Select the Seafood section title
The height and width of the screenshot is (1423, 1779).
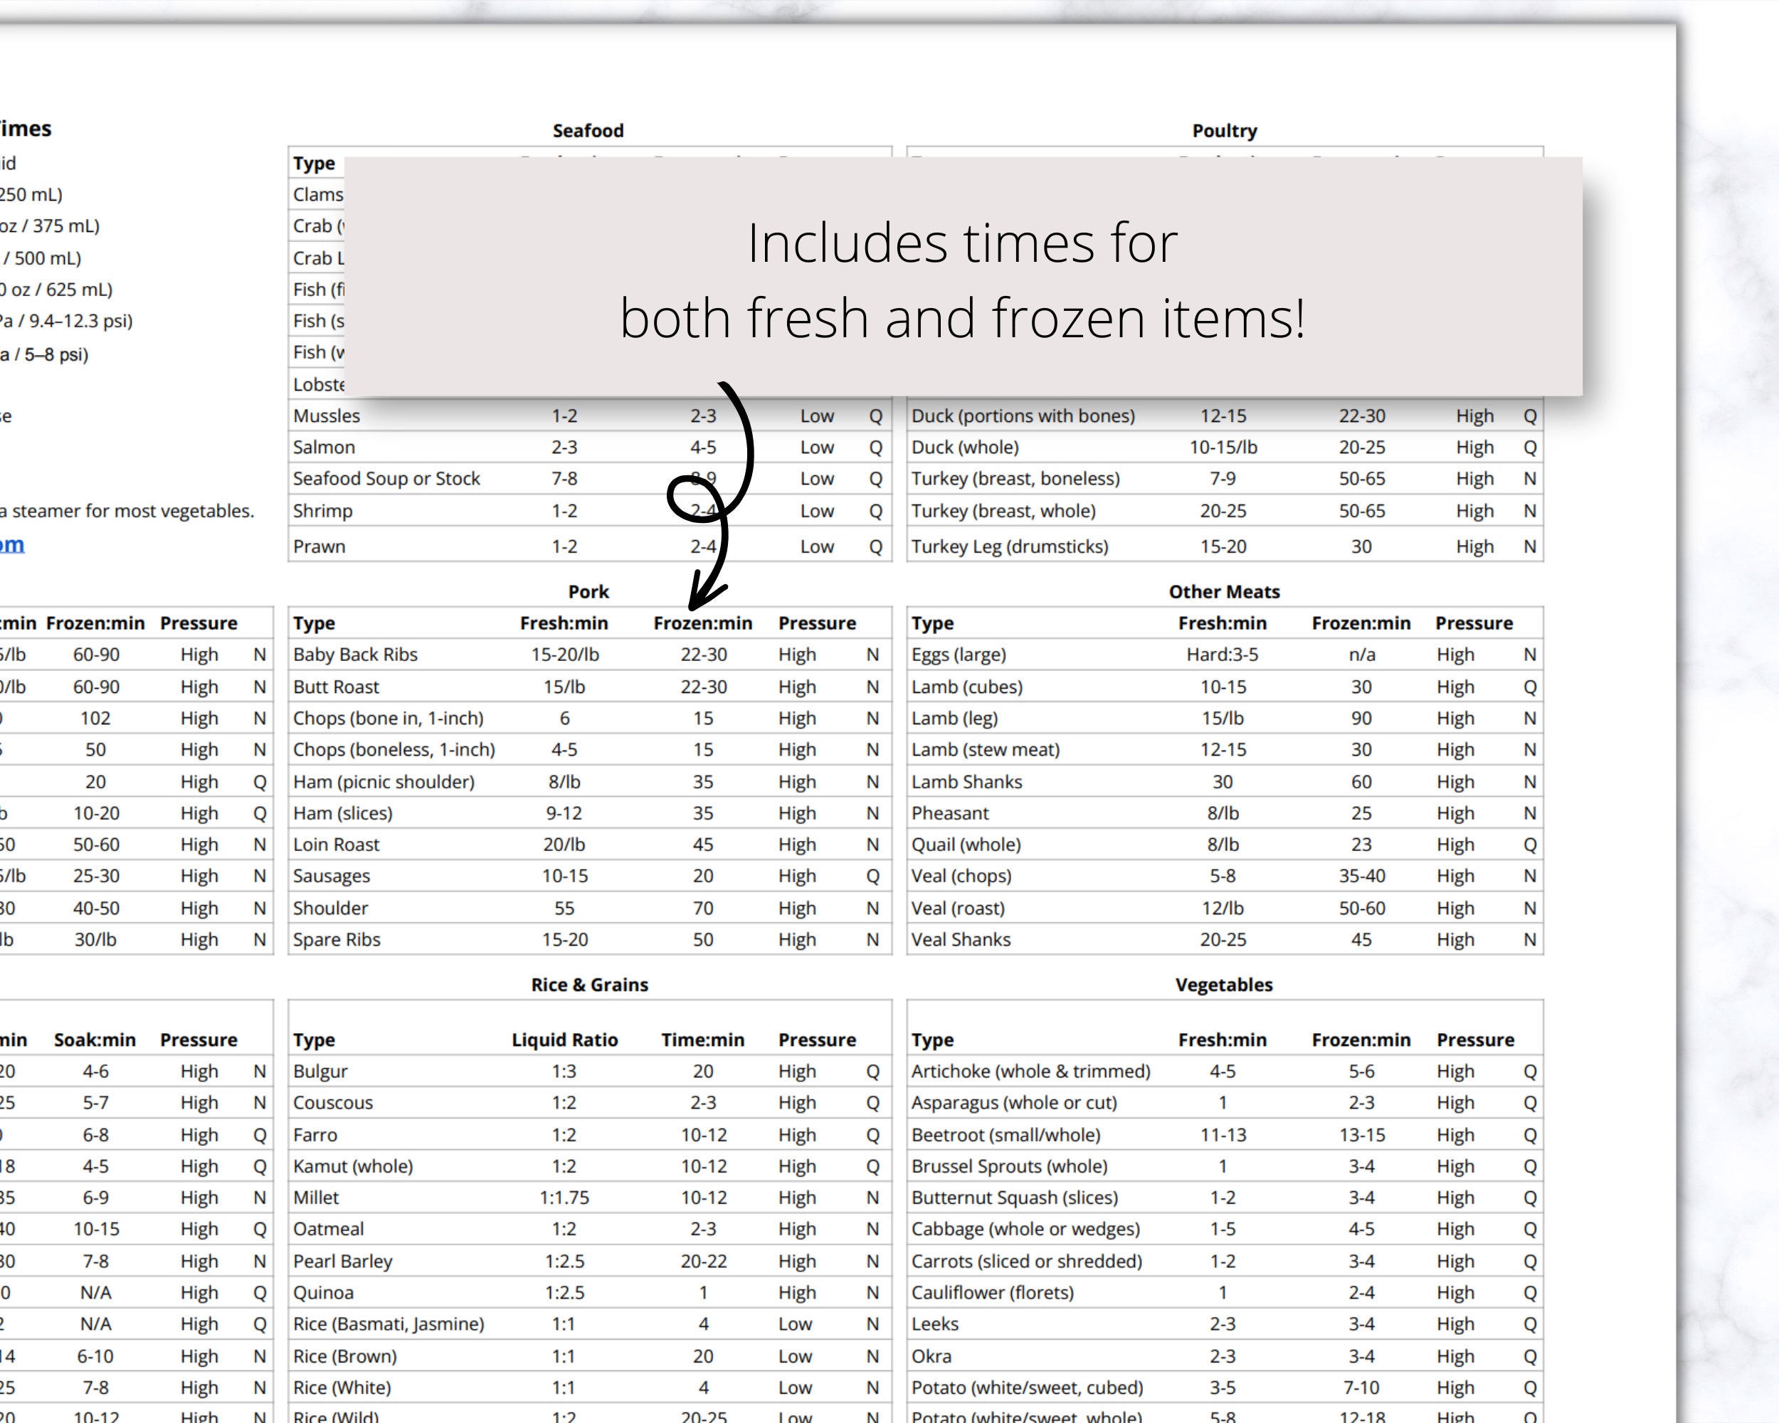(x=588, y=129)
